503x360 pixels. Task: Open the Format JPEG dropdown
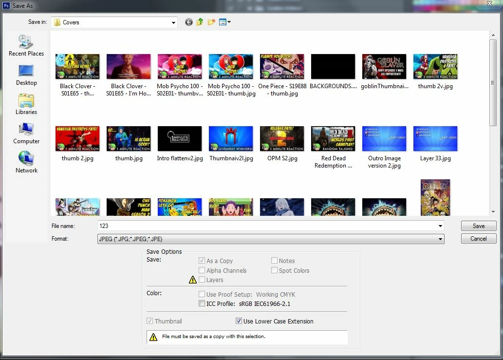tap(271, 239)
